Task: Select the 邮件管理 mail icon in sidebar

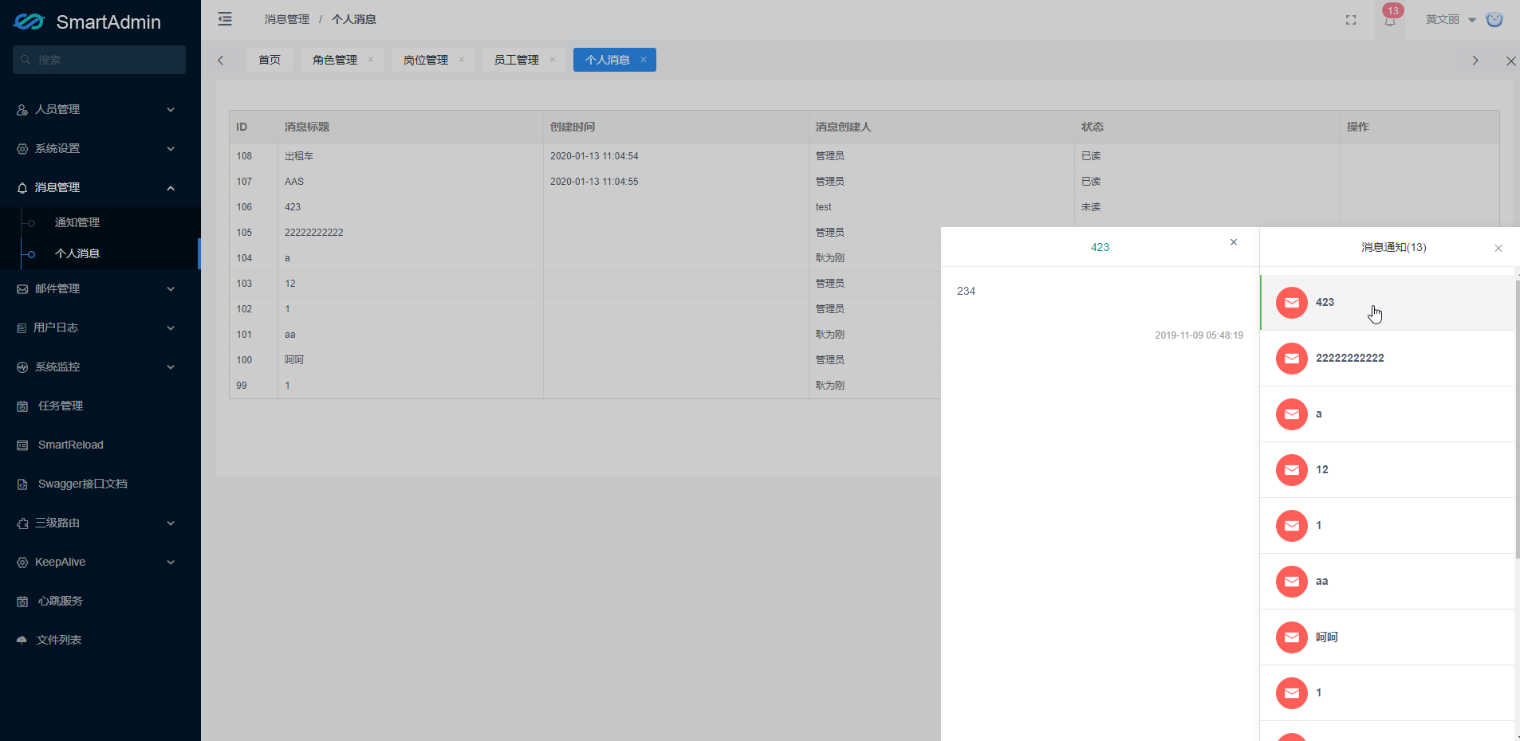Action: tap(22, 288)
